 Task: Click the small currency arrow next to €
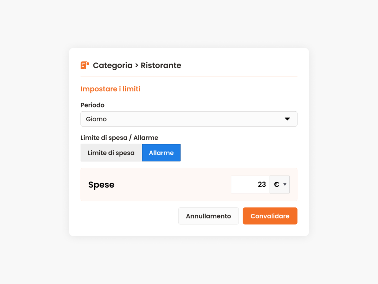click(x=285, y=185)
